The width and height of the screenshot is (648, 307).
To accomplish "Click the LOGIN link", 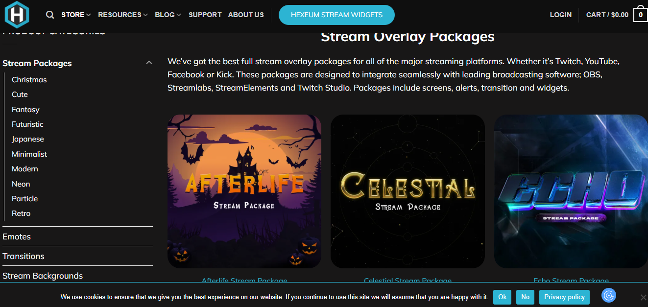I will 560,15.
